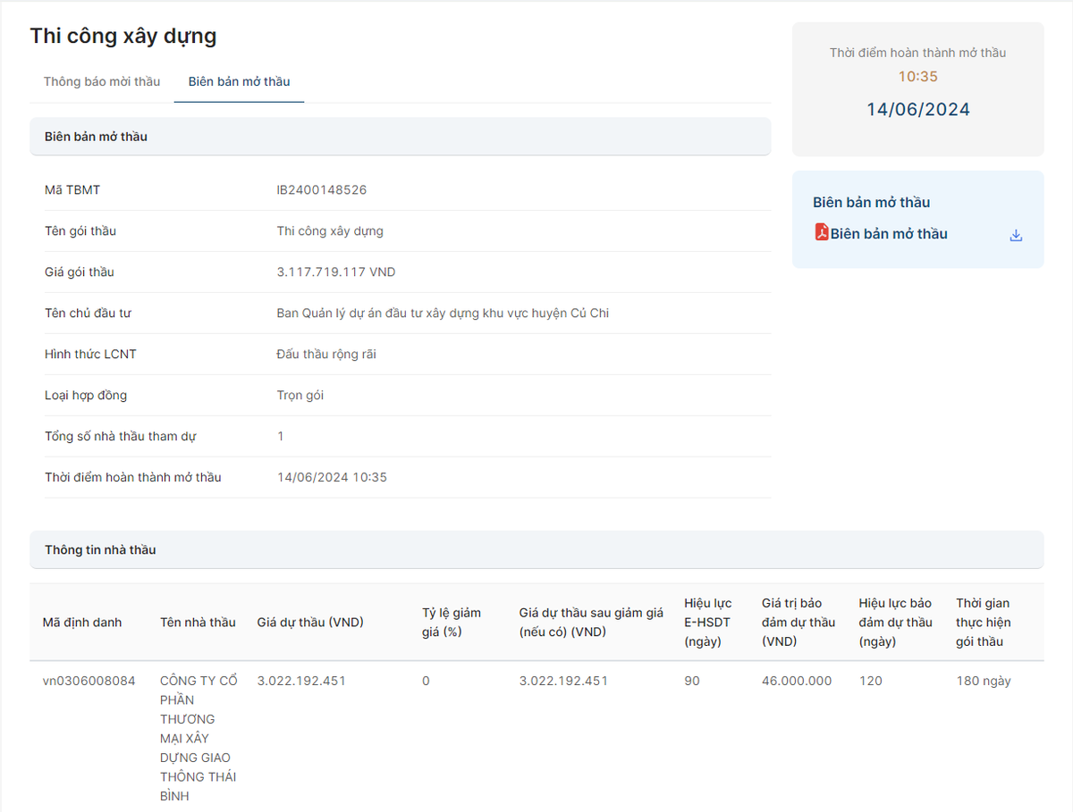Click the Mã định danh column header
The image size is (1073, 812).
[82, 622]
